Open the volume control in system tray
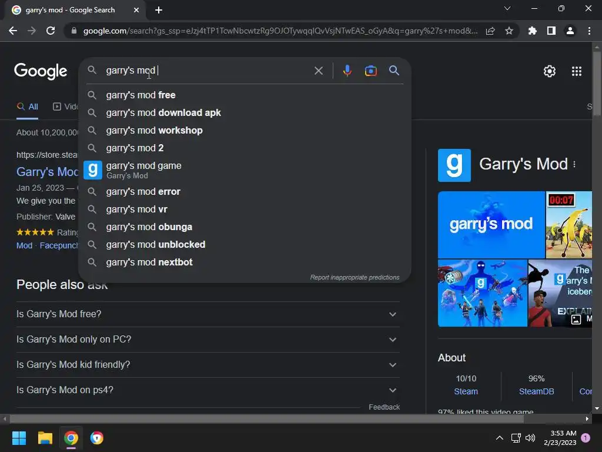 [530, 438]
